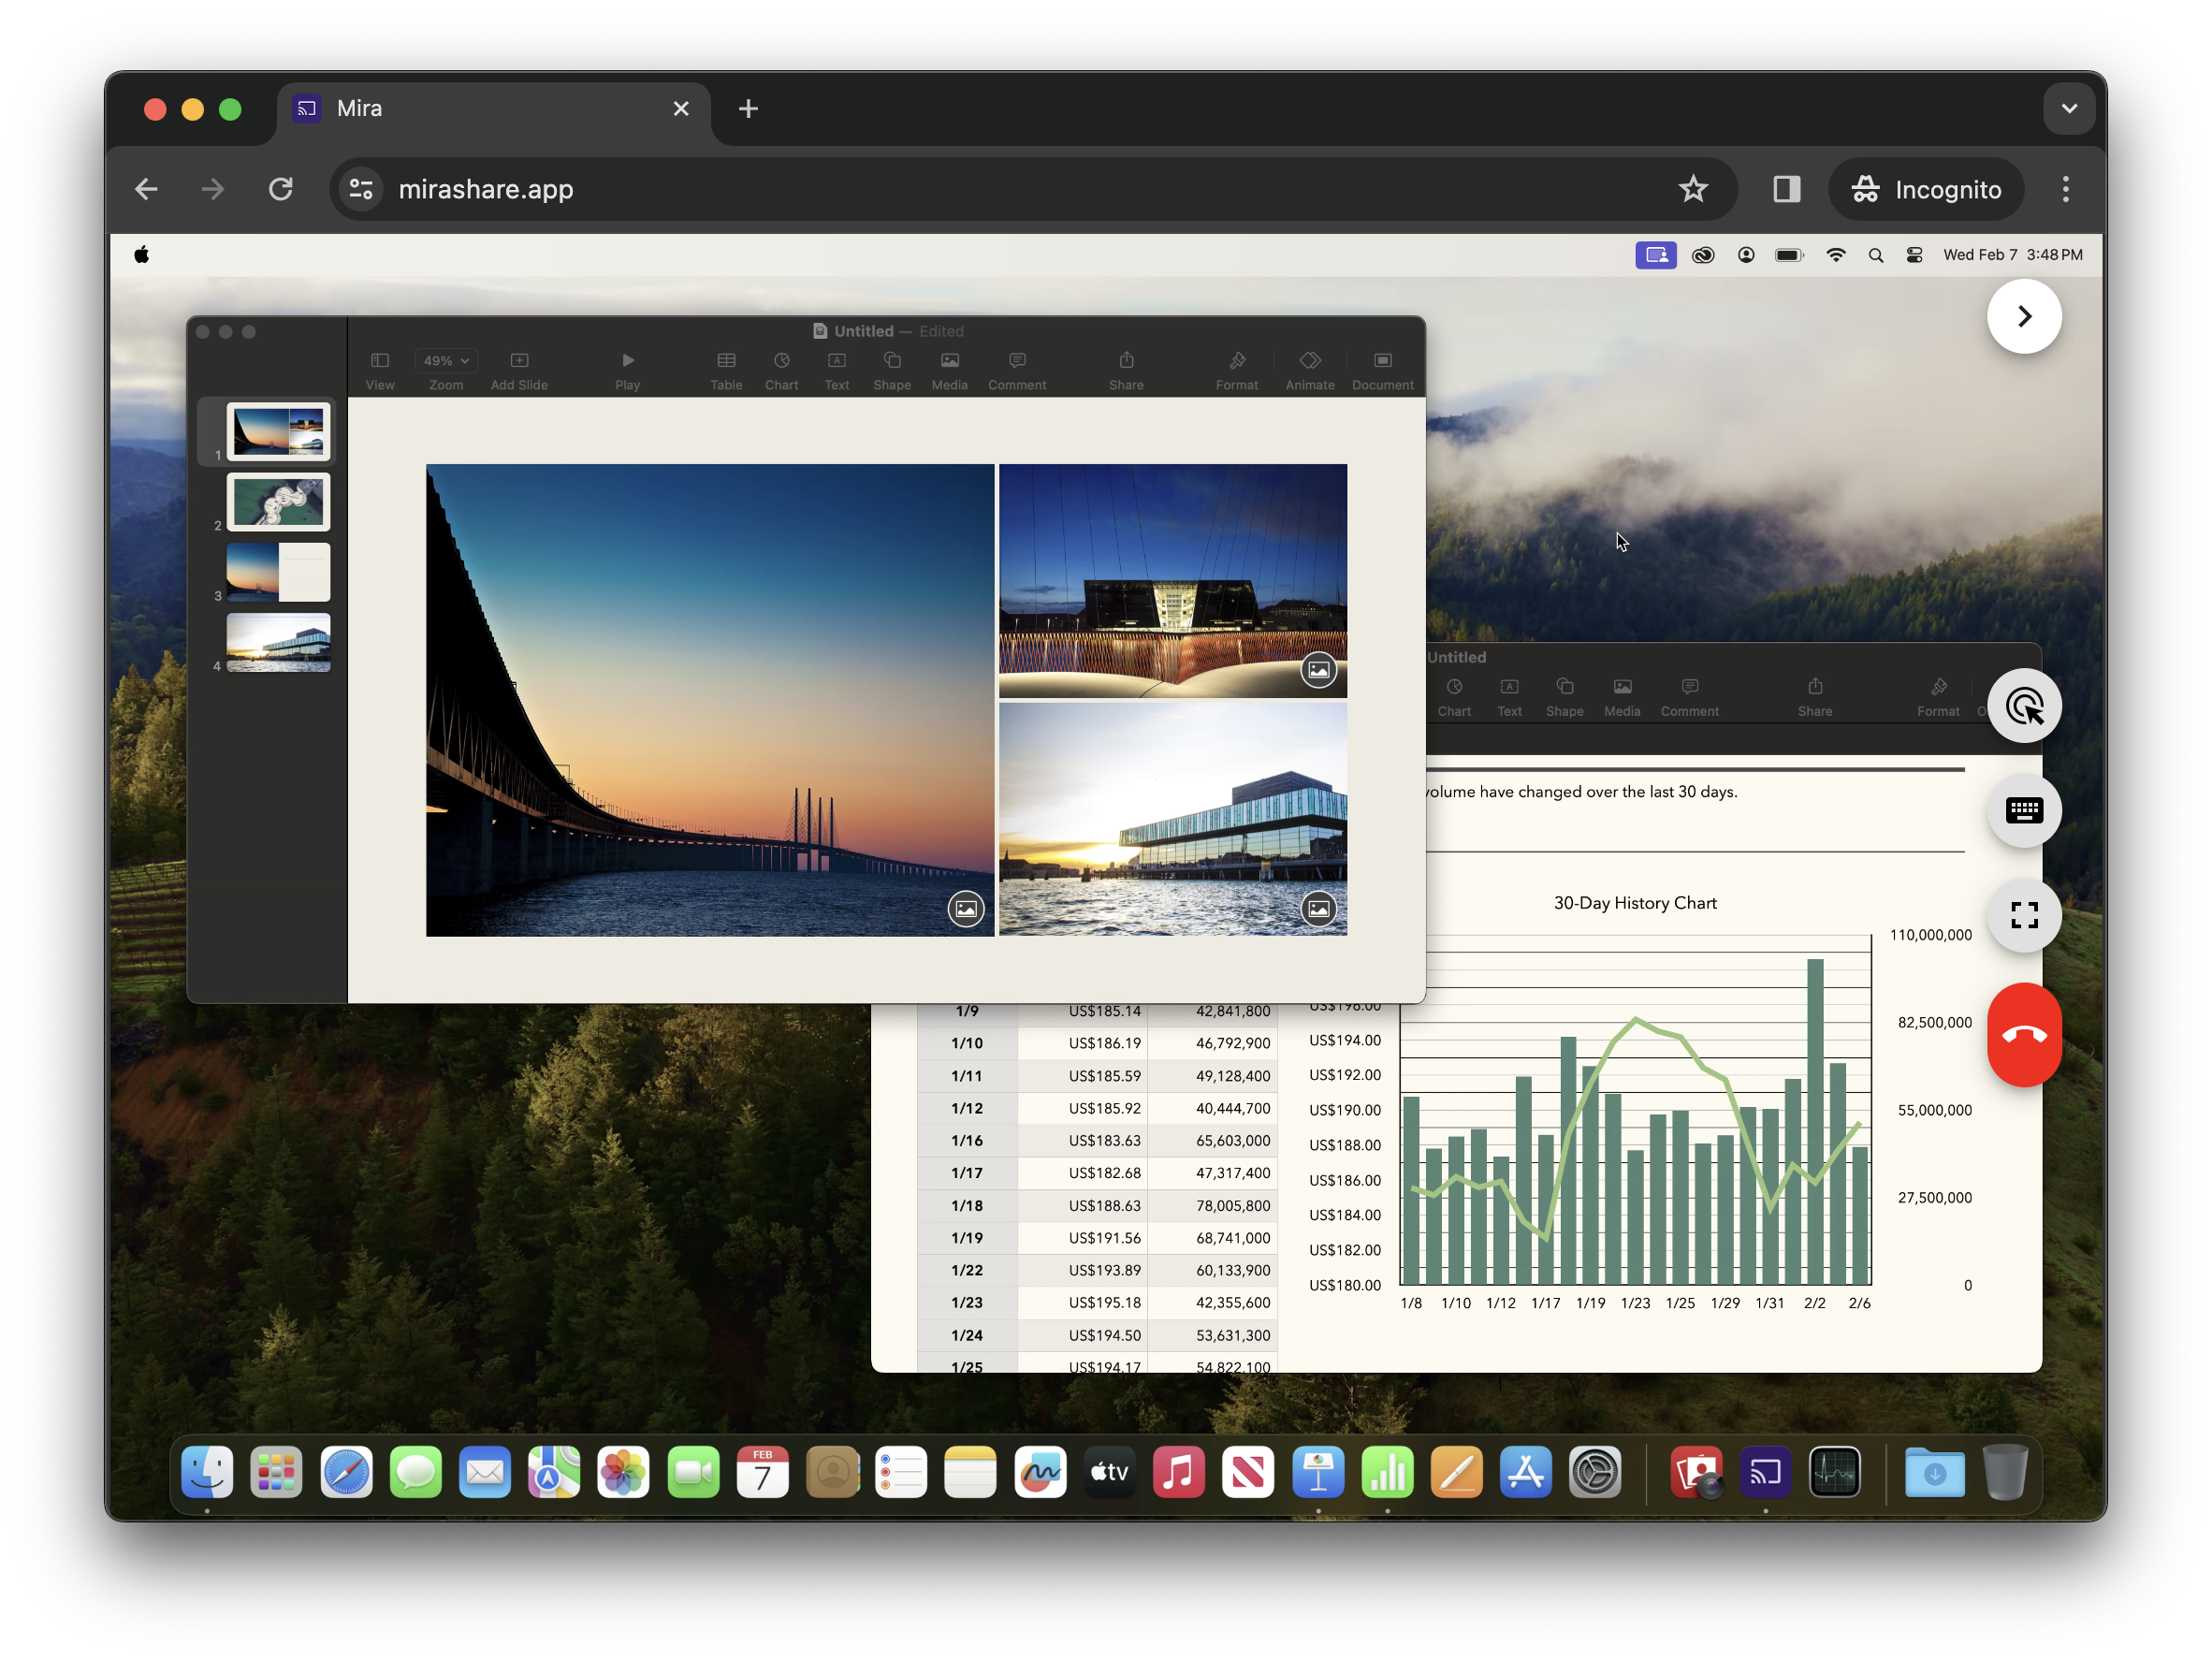The height and width of the screenshot is (1660, 2212).
Task: Toggle the Chrome side panel
Action: [1787, 189]
